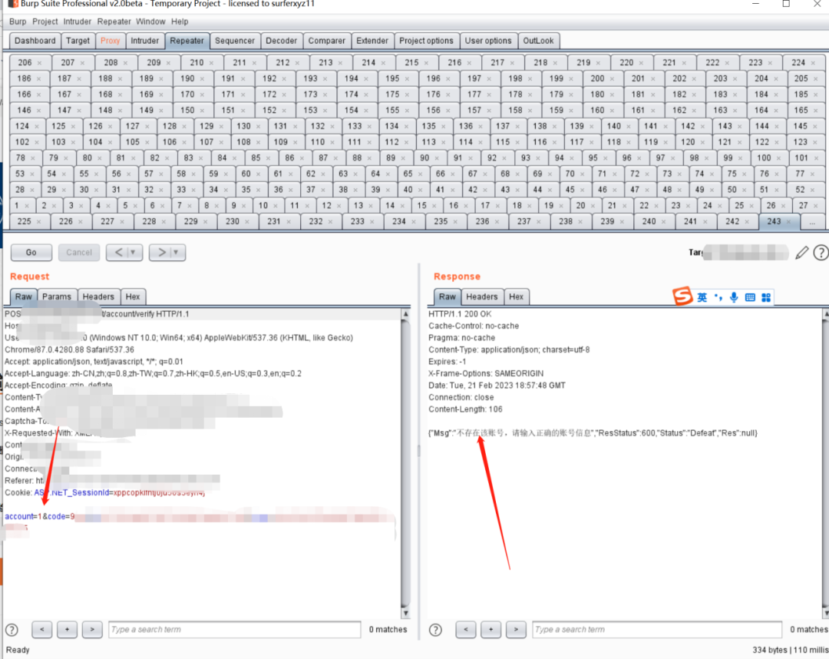
Task: Open the Repeater menu
Action: coord(114,22)
